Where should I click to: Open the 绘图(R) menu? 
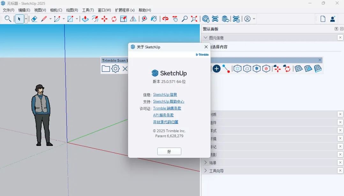(72, 10)
